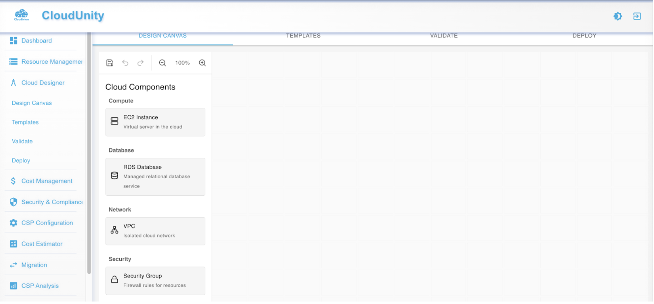The width and height of the screenshot is (654, 304).
Task: Pick the RDS Database component
Action: pyautogui.click(x=155, y=176)
